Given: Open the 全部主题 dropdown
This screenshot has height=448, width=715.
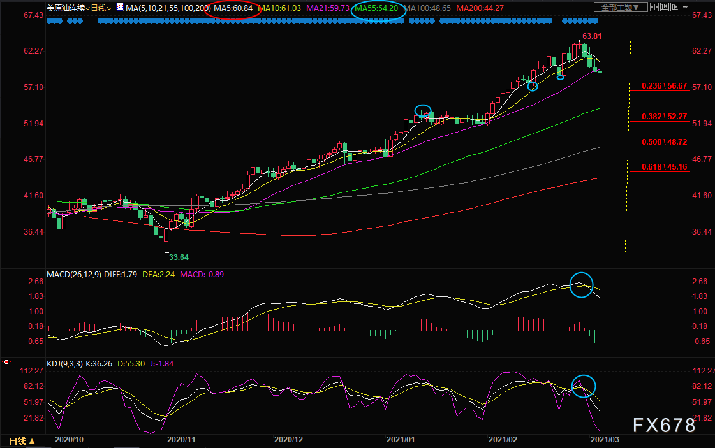Looking at the screenshot, I should click(x=616, y=8).
